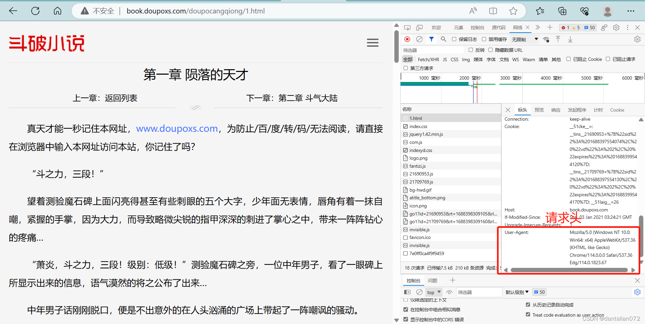Open collections icon in browser toolbar
Image resolution: width=645 pixels, height=324 pixels.
pyautogui.click(x=562, y=11)
